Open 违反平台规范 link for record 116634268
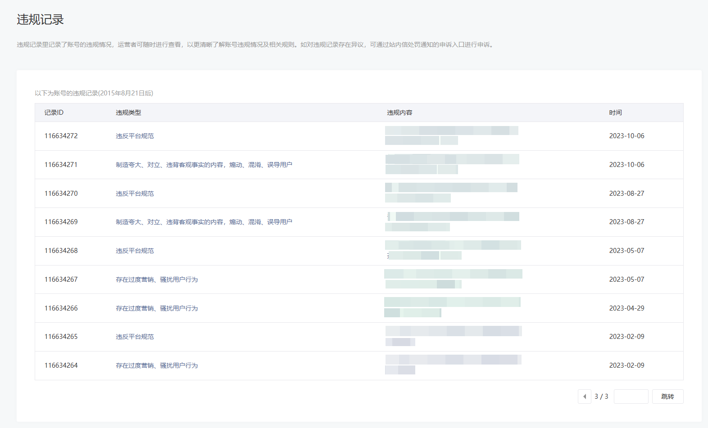 coord(135,251)
